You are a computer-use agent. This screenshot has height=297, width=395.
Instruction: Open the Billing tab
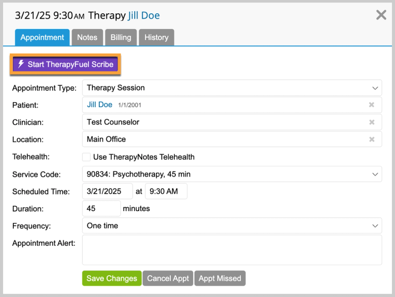point(120,37)
